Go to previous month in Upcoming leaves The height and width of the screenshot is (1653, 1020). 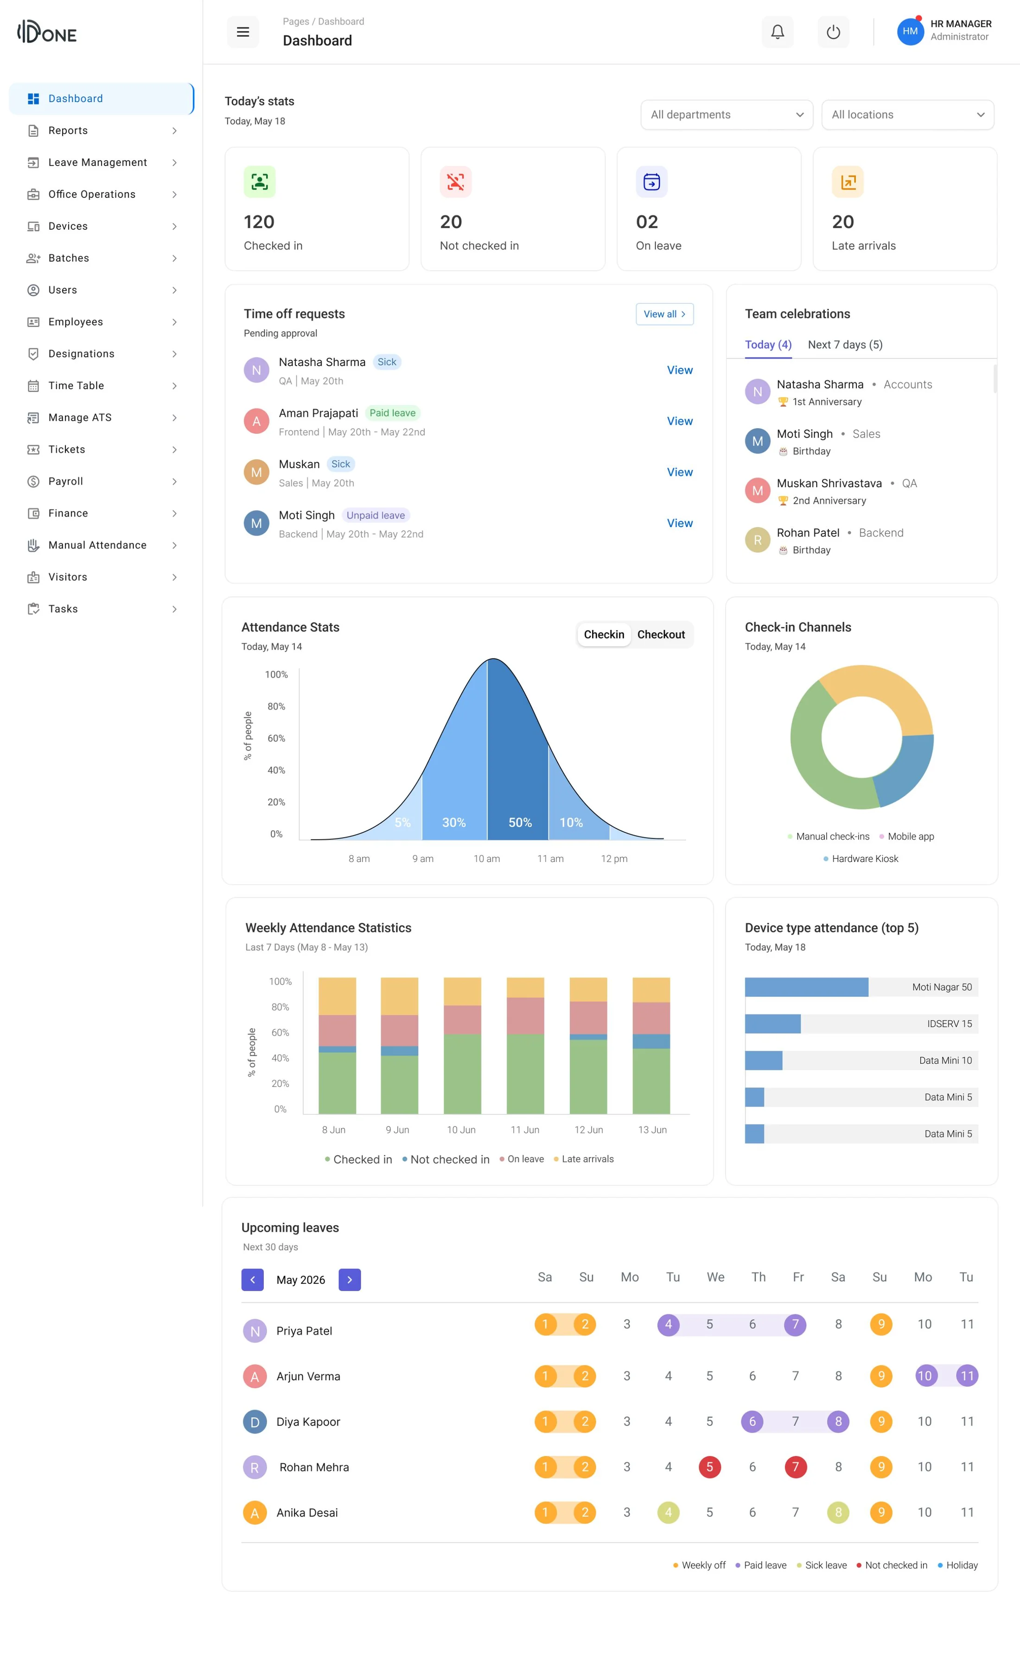(x=252, y=1280)
